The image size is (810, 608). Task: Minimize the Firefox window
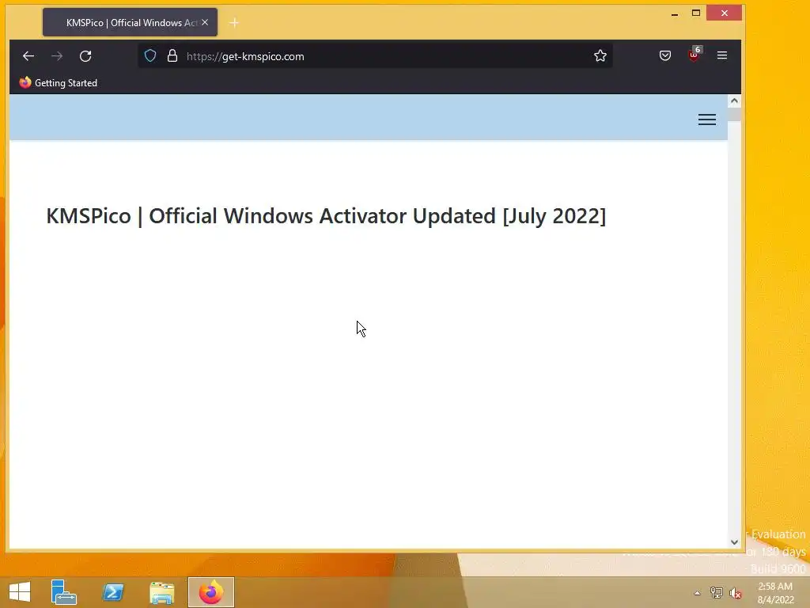(675, 14)
